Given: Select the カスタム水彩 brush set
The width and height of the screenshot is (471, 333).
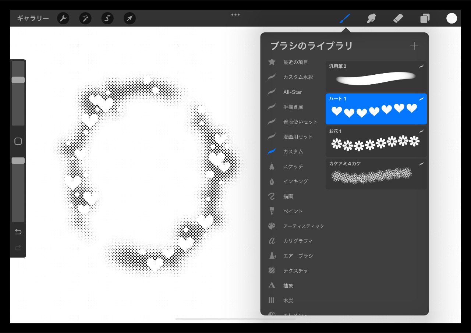Looking at the screenshot, I should pos(298,77).
